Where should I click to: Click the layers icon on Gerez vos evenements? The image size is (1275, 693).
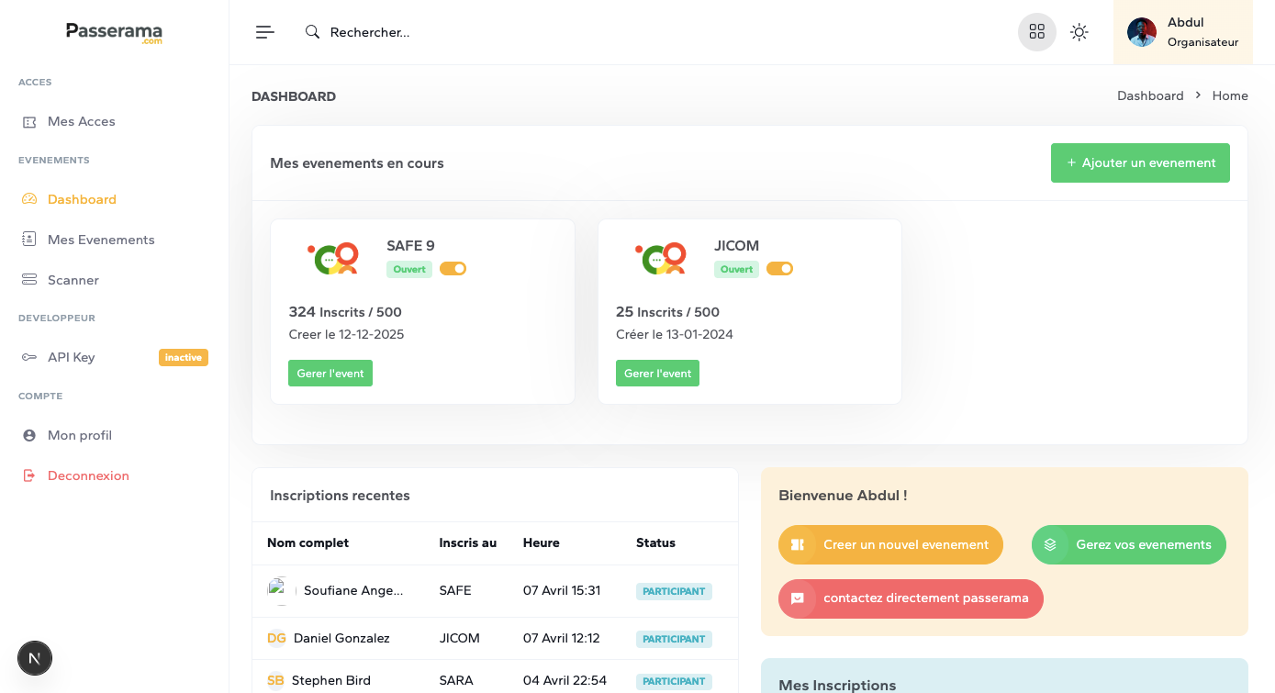pos(1050,544)
